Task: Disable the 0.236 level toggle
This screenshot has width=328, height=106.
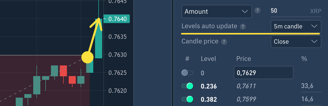Action: 187,86
